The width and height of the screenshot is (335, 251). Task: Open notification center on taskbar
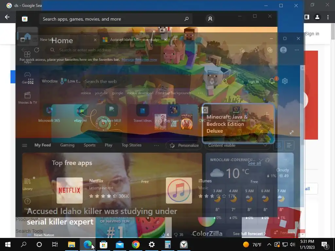(x=325, y=245)
